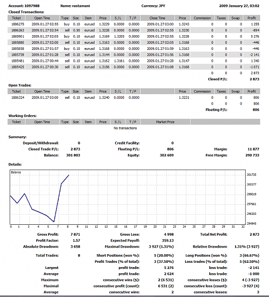Click the Short Positions value 5 (20.00%)
Viewport: 269px width, 297px height.
pos(164,255)
